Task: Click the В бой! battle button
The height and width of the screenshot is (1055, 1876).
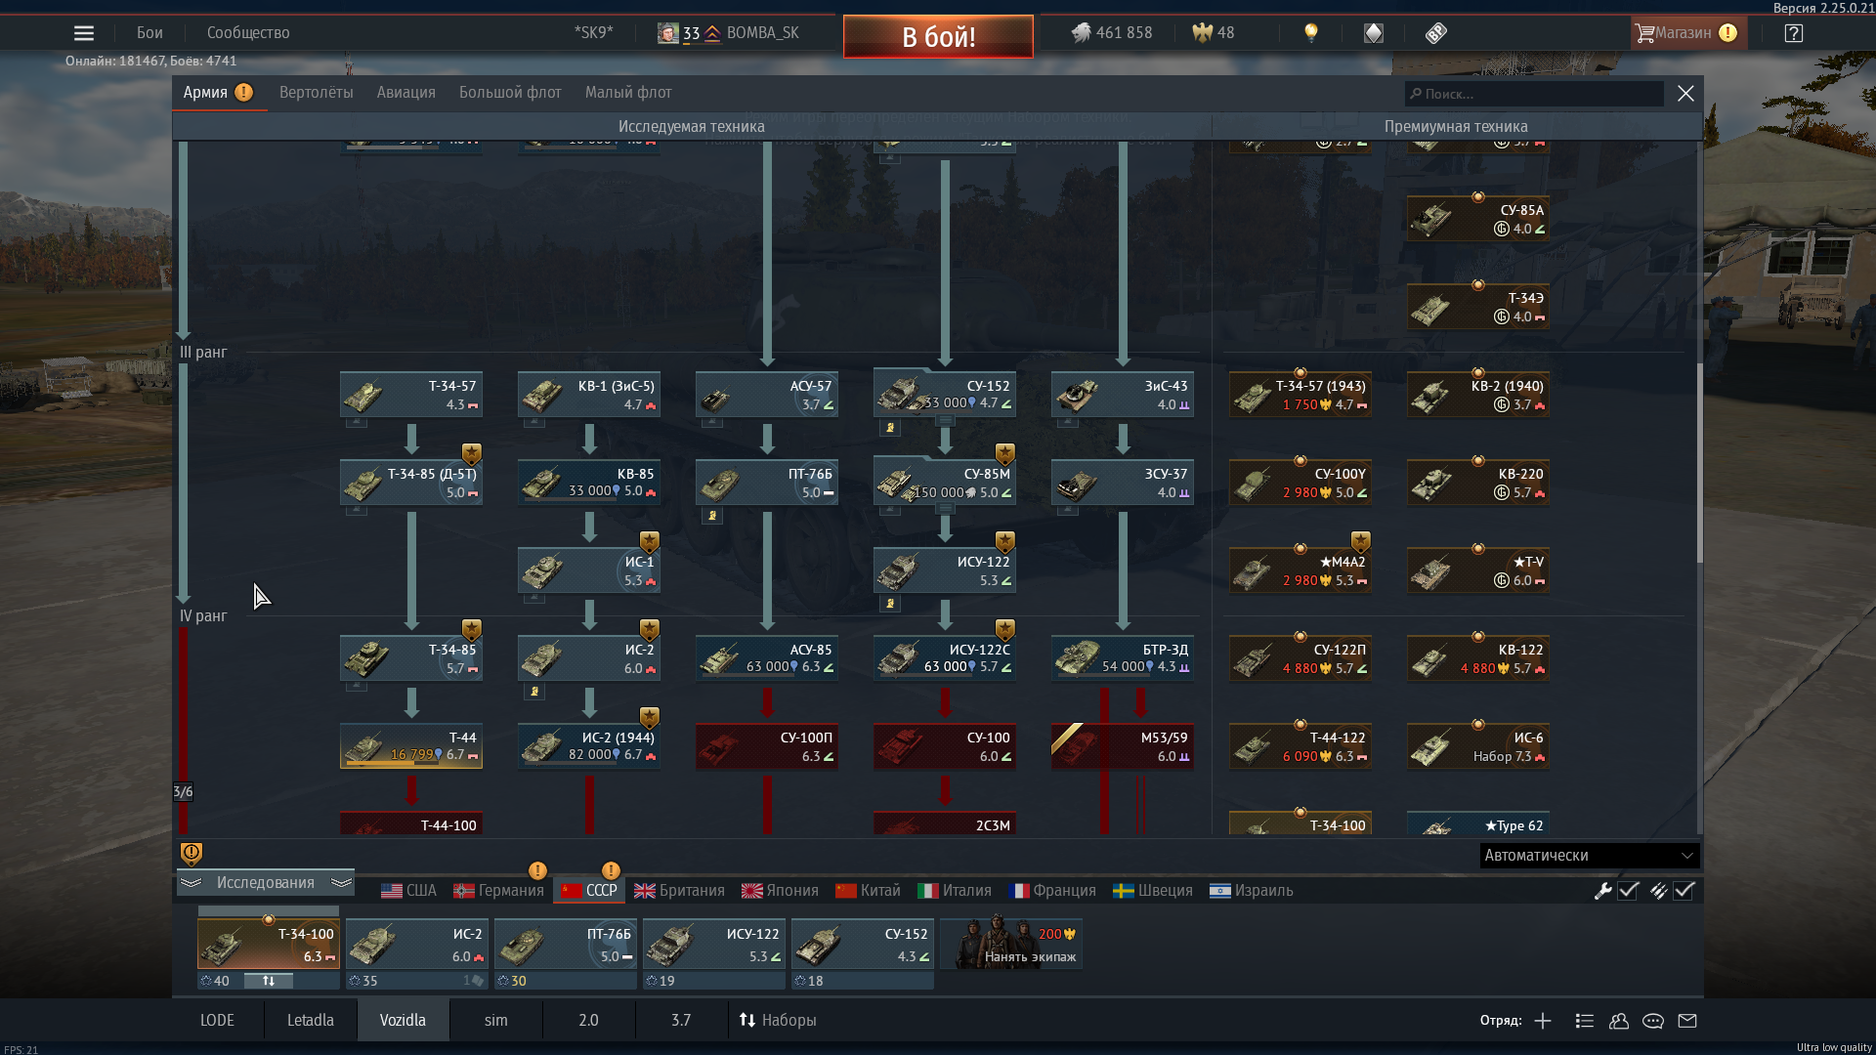Action: point(938,37)
